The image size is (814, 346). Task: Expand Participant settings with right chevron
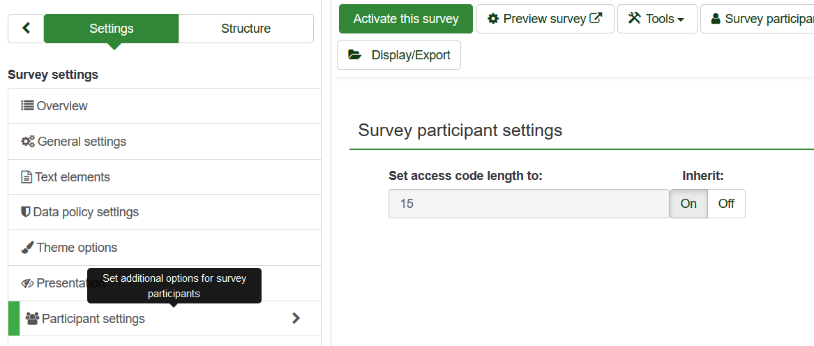[x=296, y=318]
